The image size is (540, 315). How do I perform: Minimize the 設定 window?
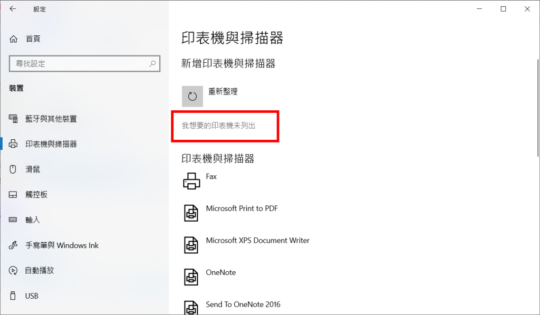coord(479,9)
